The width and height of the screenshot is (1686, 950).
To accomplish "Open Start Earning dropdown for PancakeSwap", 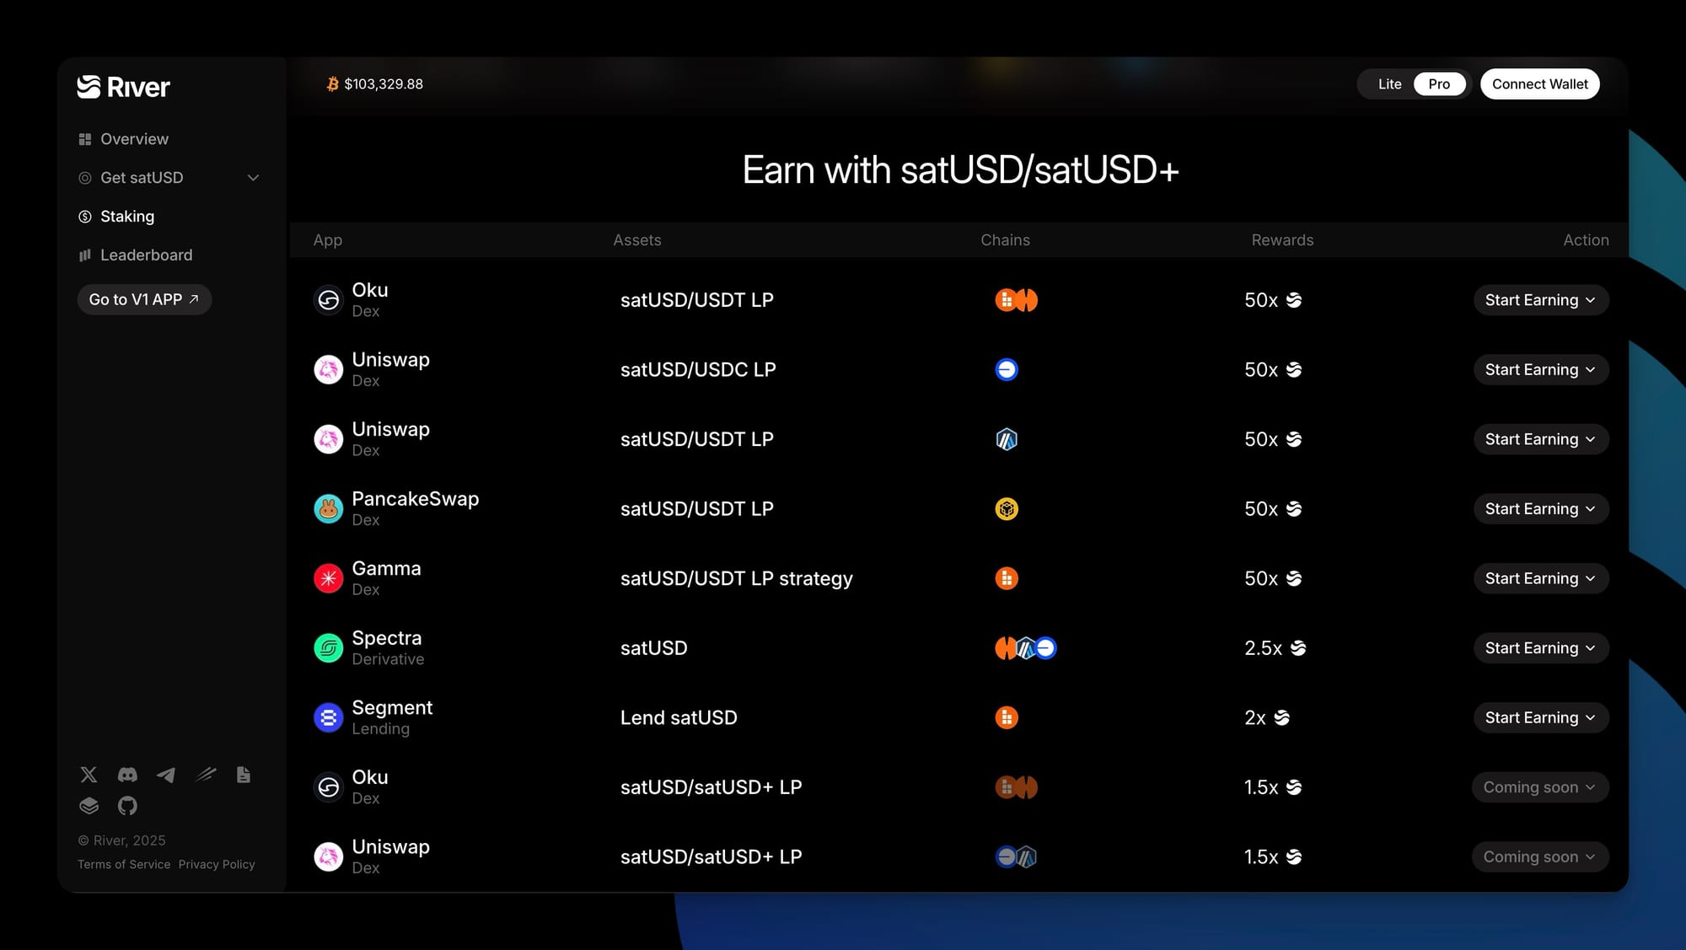I will coord(1541,508).
